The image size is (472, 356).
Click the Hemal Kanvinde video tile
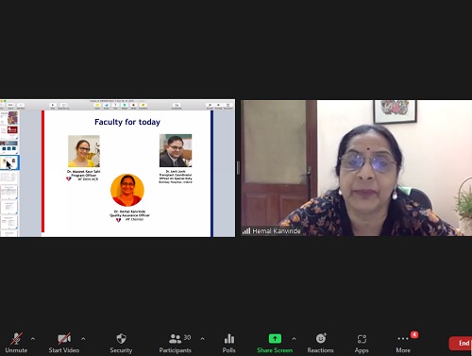356,168
